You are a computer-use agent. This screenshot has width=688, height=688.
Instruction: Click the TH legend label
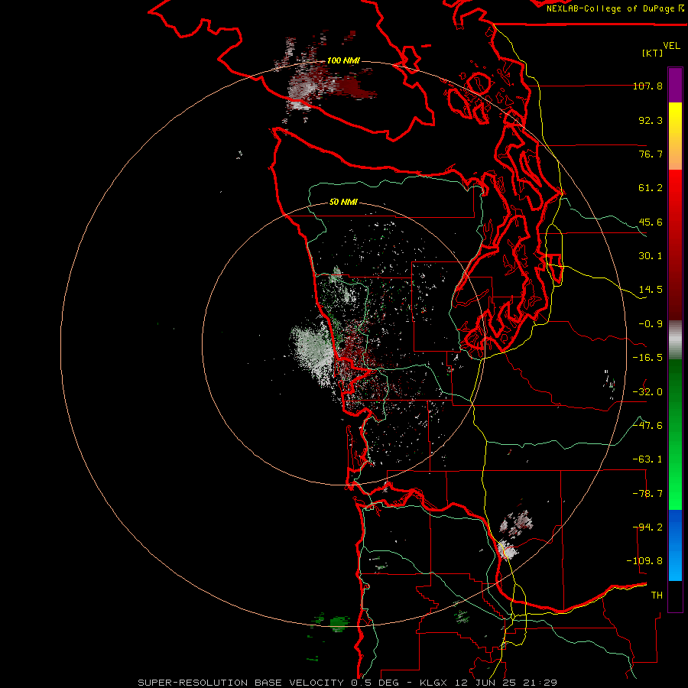pyautogui.click(x=657, y=595)
